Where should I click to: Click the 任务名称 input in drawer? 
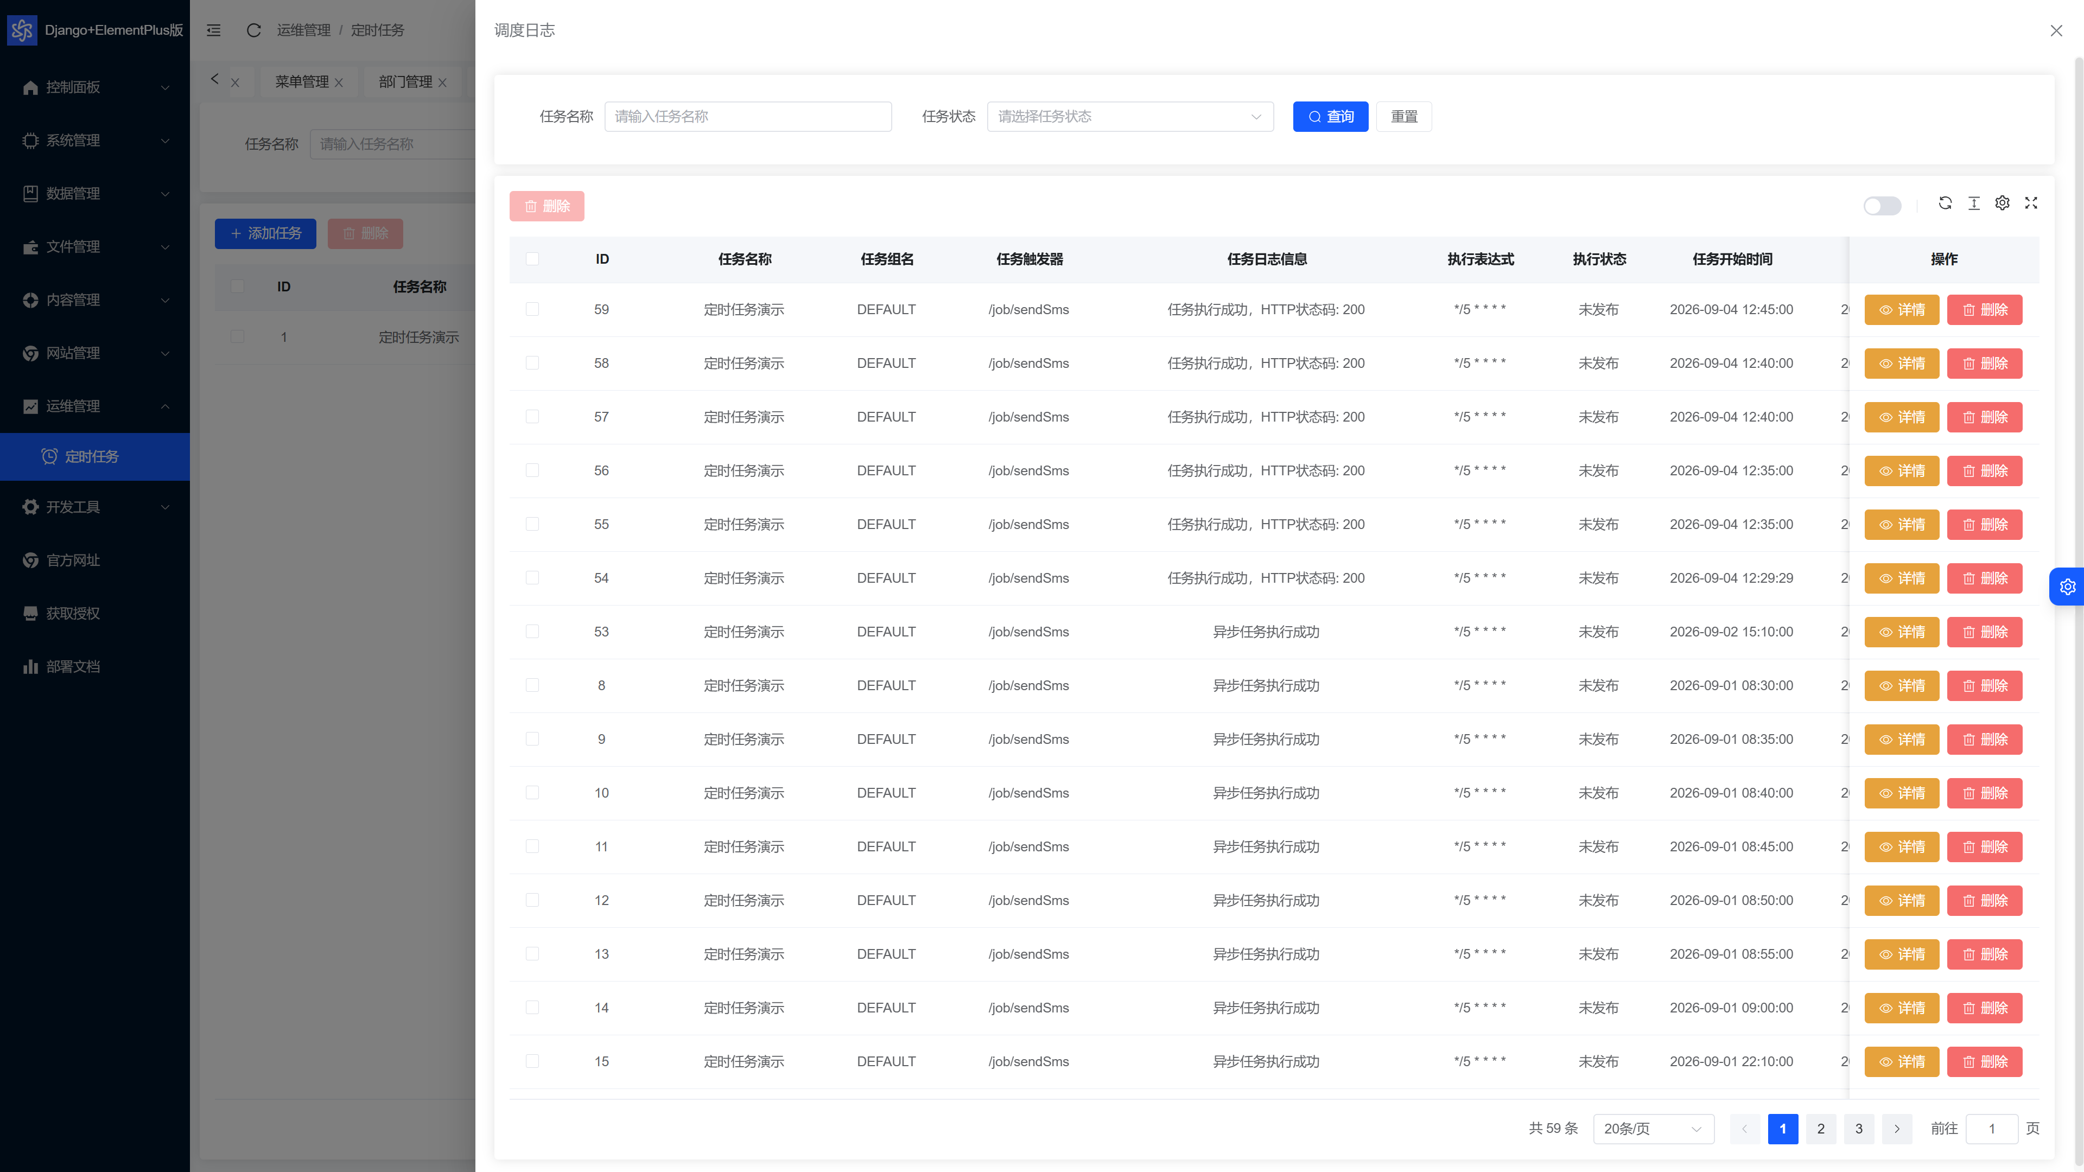pos(747,117)
